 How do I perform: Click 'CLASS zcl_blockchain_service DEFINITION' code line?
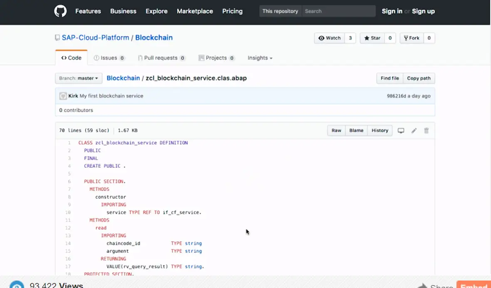[133, 143]
